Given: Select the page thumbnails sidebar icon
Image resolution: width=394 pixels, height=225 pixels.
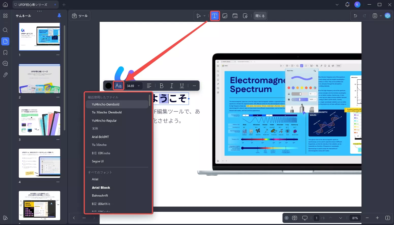Looking at the screenshot, I should [5, 41].
